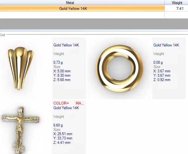The width and height of the screenshot is (188, 154).
Task: Click cross size Z: 4.41 mm
Action: point(62,143)
